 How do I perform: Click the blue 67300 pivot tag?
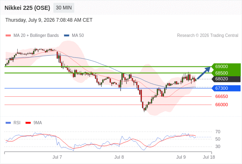coord(226,88)
